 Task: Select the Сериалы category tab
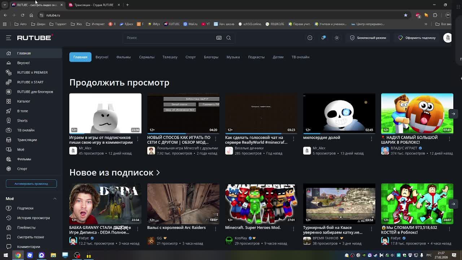147,57
